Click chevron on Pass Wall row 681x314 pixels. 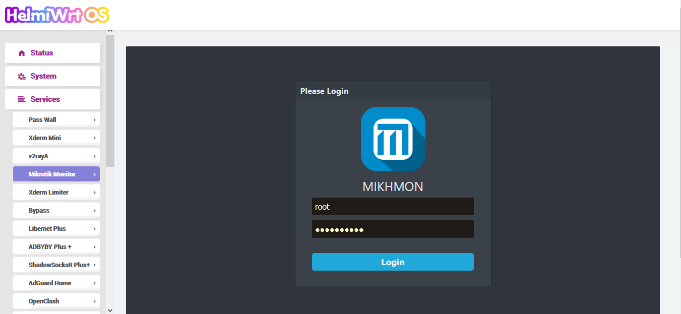click(x=94, y=120)
